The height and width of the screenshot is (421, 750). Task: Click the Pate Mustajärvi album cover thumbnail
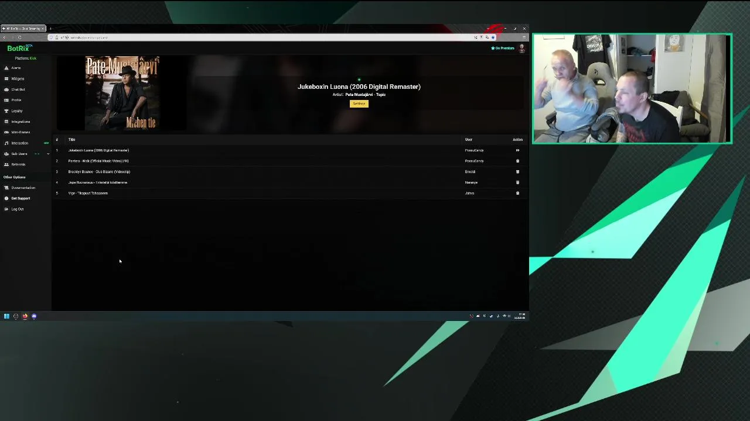(122, 93)
